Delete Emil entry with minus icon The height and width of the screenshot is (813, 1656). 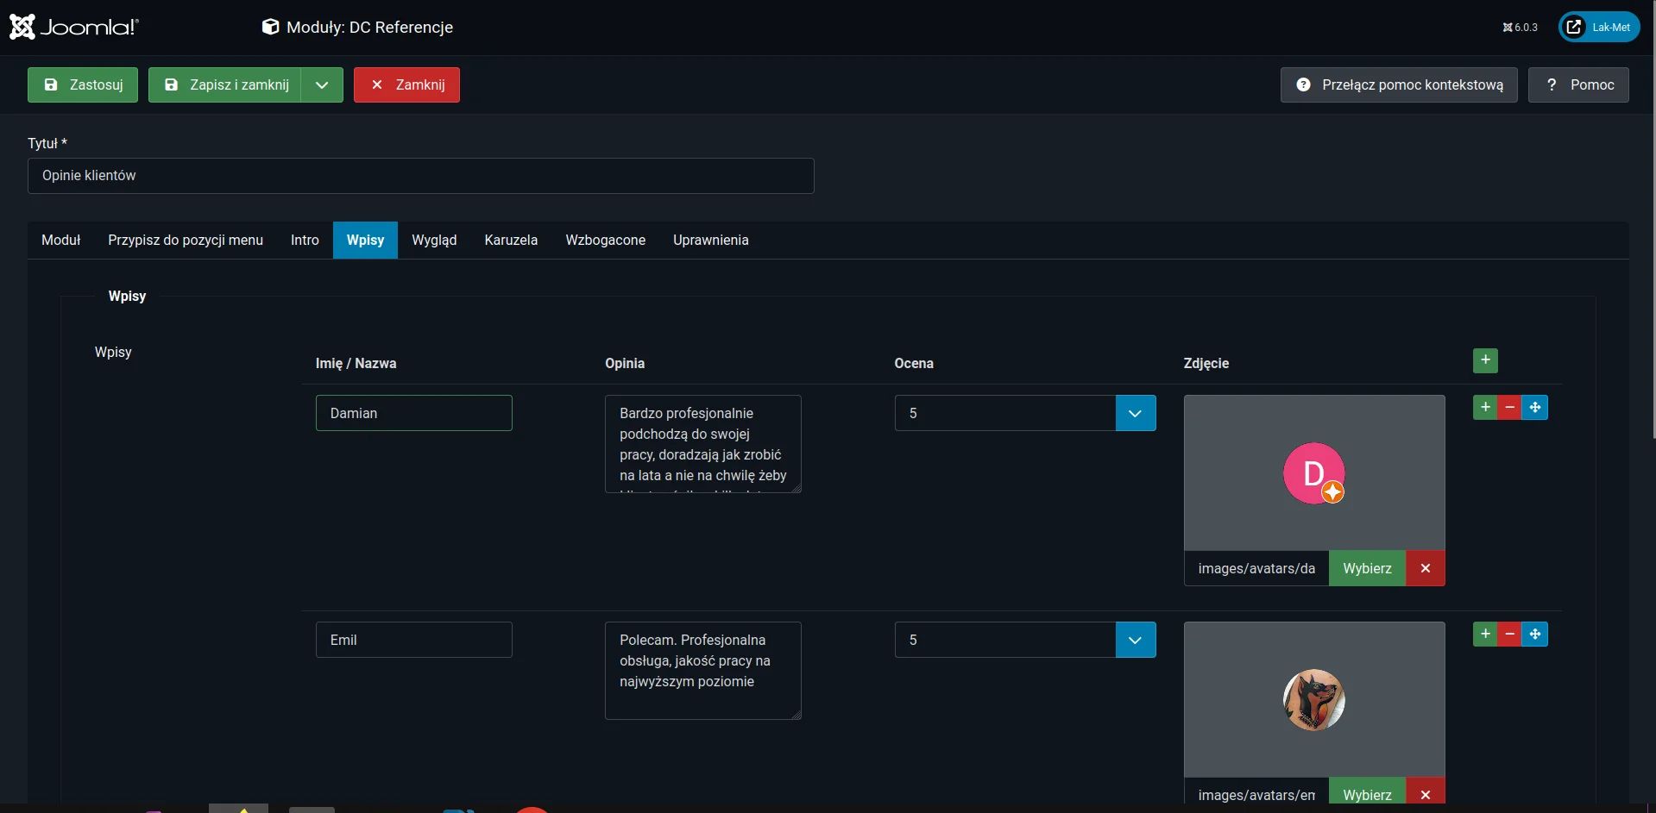click(1509, 635)
